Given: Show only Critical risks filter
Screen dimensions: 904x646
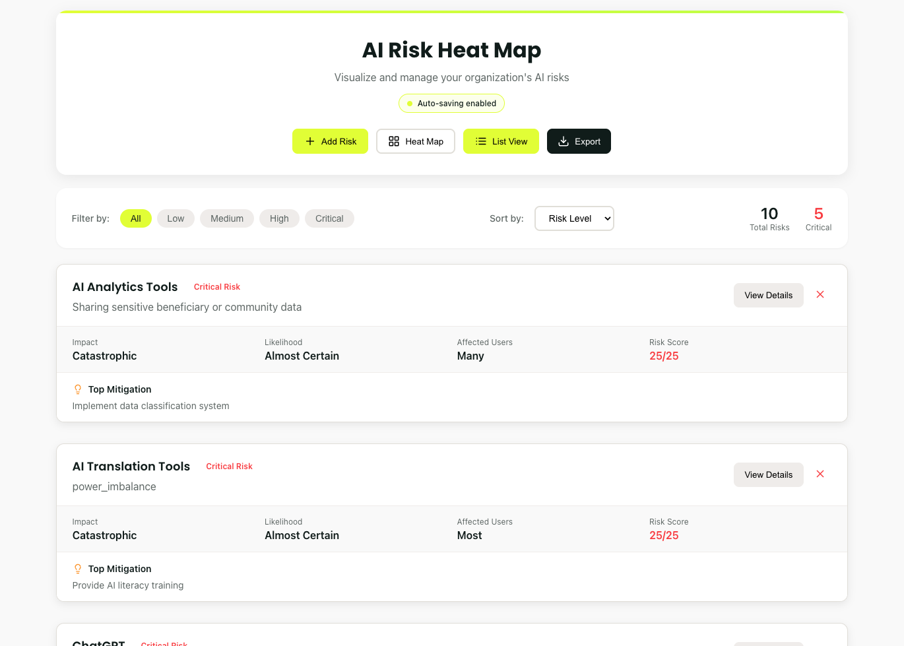Looking at the screenshot, I should pyautogui.click(x=329, y=218).
